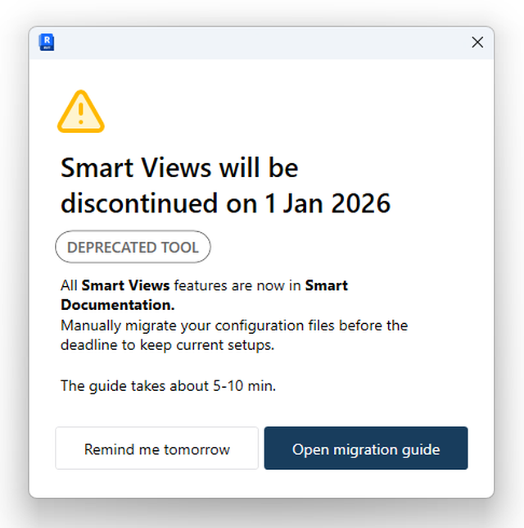Close the deprecation dialog with X

point(477,43)
